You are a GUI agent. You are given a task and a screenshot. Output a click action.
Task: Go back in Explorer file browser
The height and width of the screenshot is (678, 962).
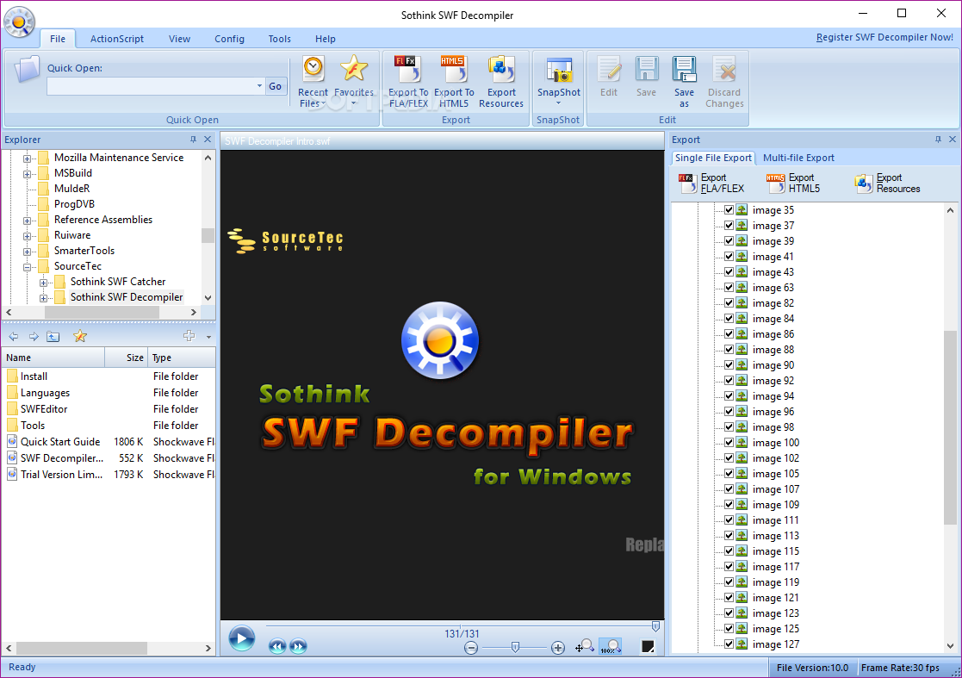(14, 336)
